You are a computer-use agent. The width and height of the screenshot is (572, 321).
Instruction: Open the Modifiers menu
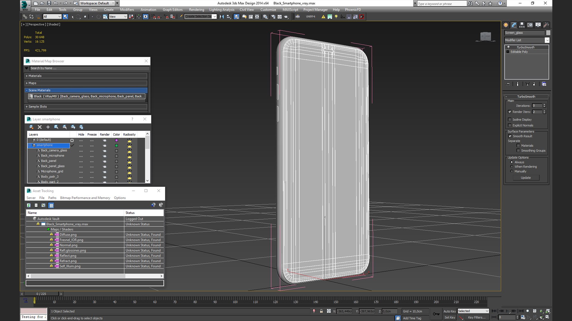[127, 10]
